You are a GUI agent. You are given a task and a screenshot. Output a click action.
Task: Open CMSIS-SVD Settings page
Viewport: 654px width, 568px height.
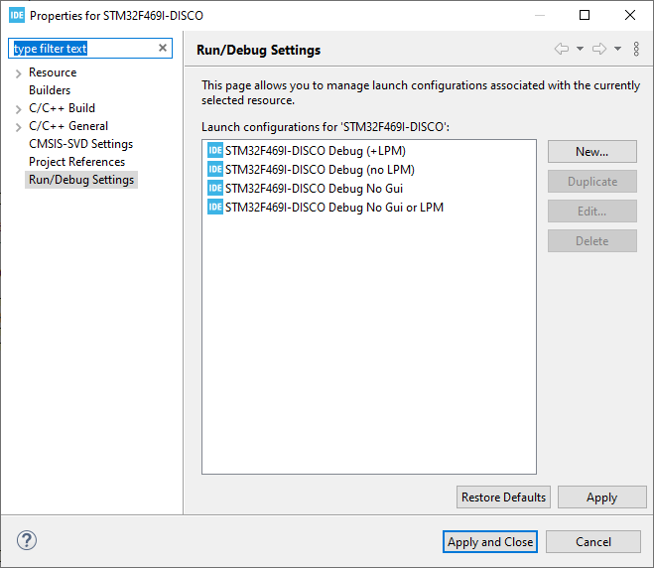pyautogui.click(x=81, y=144)
